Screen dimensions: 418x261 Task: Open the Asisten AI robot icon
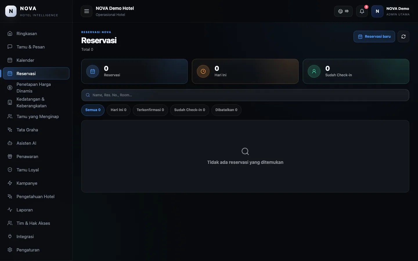10,143
